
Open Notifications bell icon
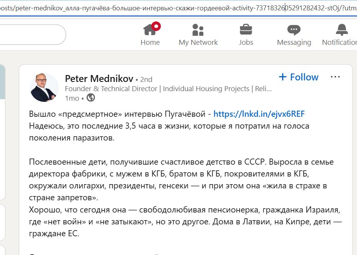tap(341, 30)
